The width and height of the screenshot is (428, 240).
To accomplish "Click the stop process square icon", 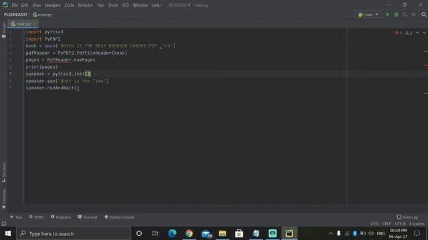I will 414,15.
